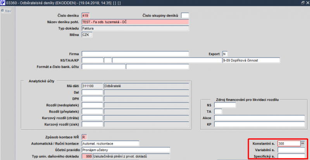Click the Má dáti account field 311100

point(92,86)
